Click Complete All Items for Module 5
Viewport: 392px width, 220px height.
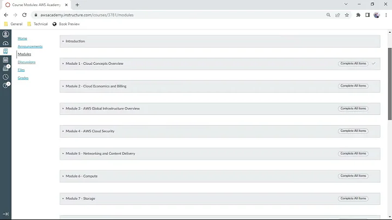(353, 154)
